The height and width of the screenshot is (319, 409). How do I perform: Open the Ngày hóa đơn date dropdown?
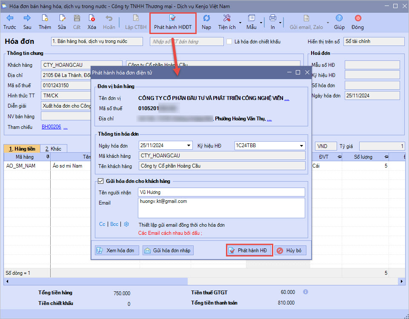pos(189,146)
